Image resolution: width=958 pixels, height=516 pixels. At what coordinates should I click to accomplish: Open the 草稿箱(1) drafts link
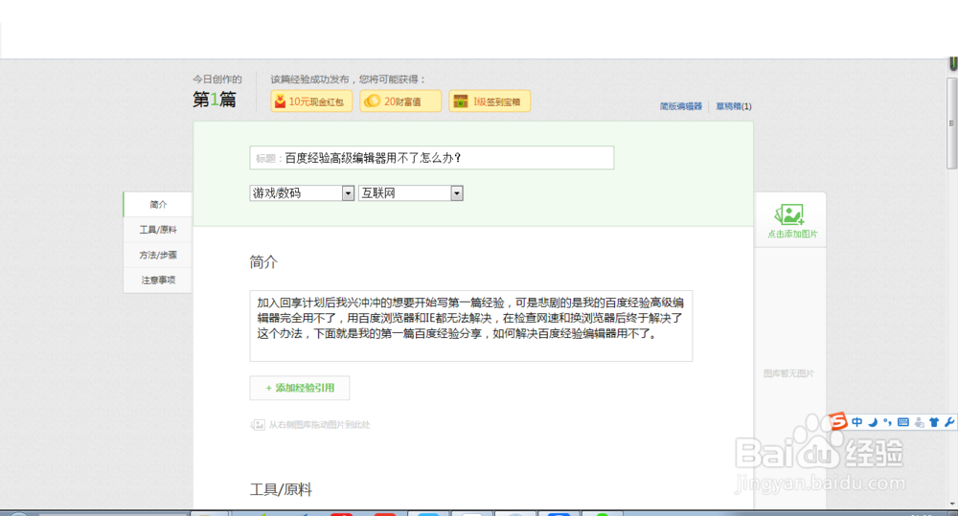click(x=734, y=106)
